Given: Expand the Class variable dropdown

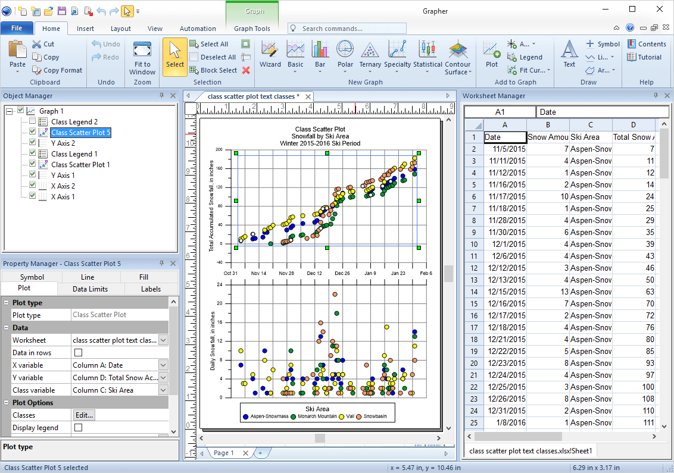Looking at the screenshot, I should (x=163, y=390).
